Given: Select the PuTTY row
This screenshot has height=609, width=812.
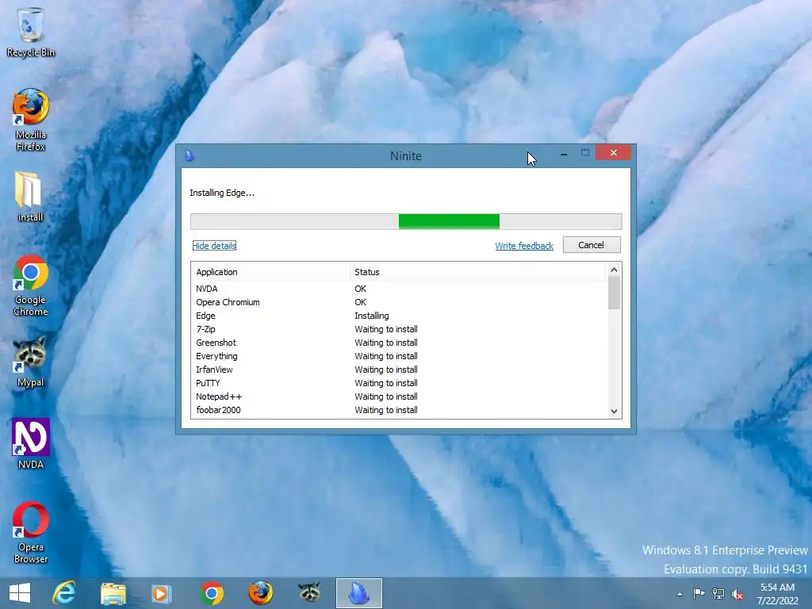Looking at the screenshot, I should click(400, 383).
